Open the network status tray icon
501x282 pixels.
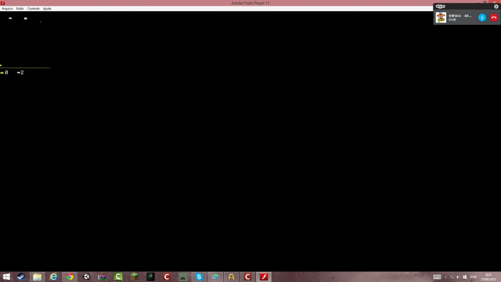click(x=452, y=277)
